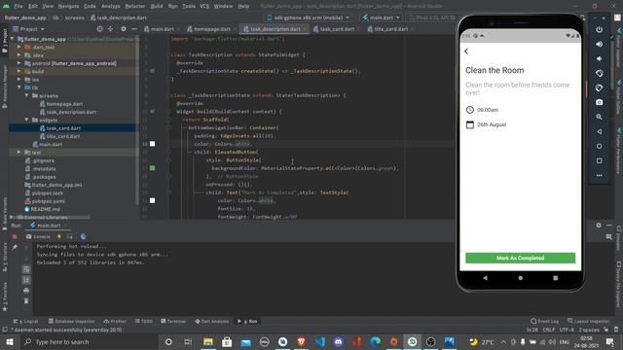
Task: Collapse the screens folder
Action: (26, 95)
